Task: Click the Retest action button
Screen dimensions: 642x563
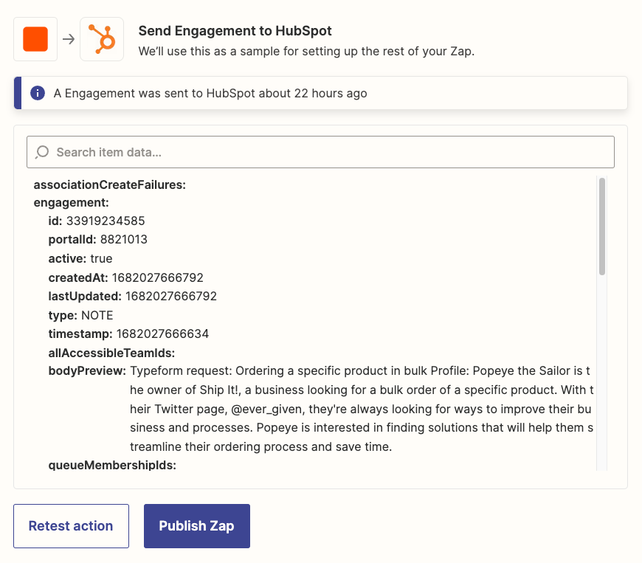Action: pos(71,526)
